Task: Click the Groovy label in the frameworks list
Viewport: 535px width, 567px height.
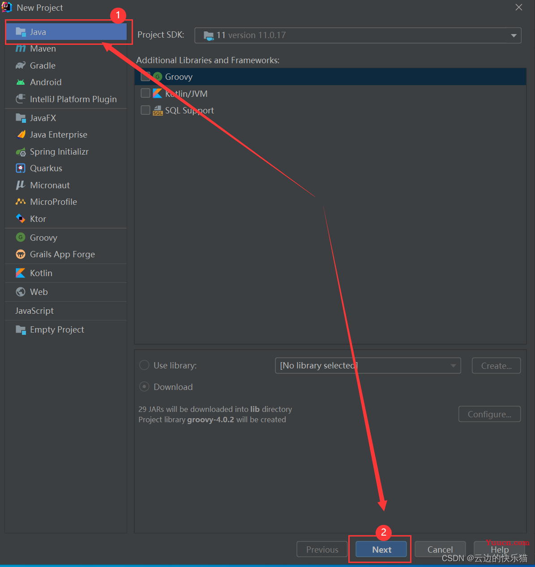Action: [179, 77]
